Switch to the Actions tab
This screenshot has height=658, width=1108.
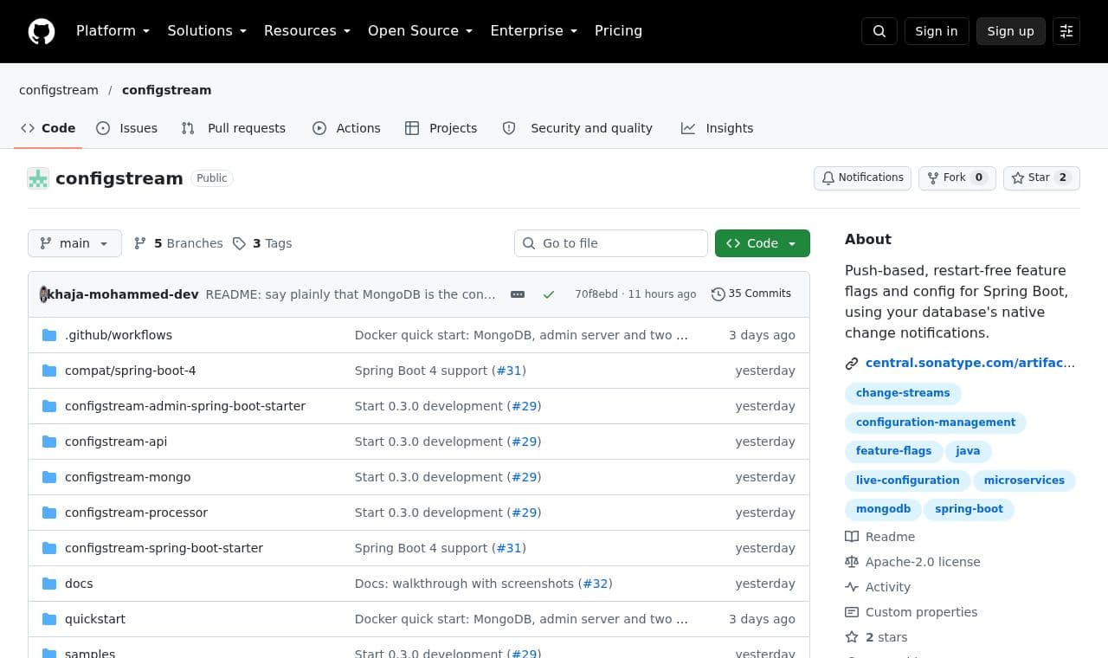[346, 128]
